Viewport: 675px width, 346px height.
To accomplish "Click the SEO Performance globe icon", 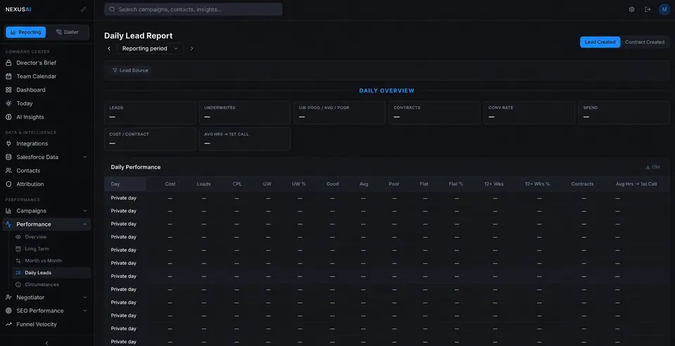I will coord(8,311).
